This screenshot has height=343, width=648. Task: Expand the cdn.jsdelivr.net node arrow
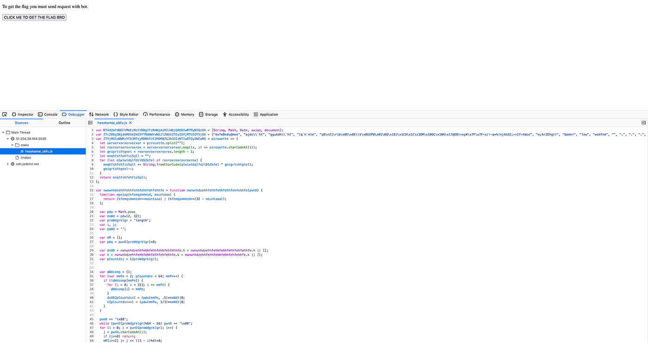point(7,164)
